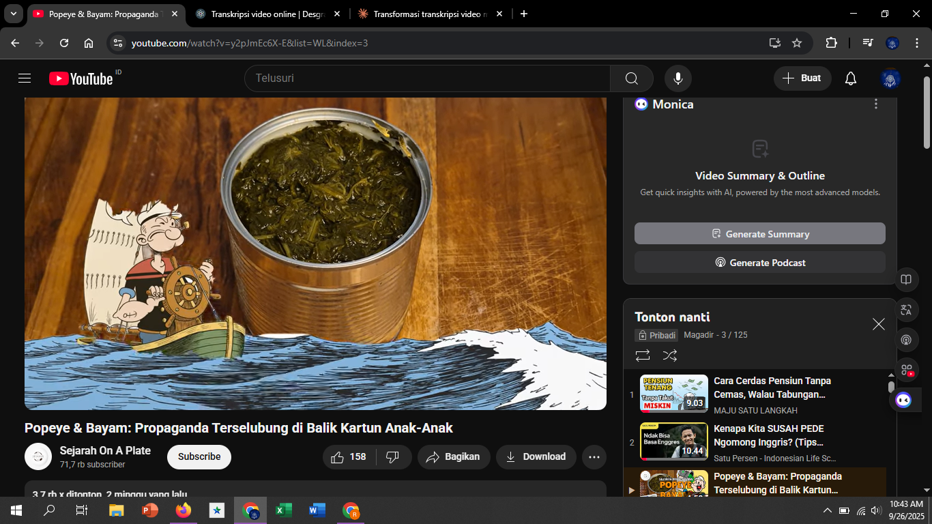932x524 pixels.
Task: Click the Telusuri search field
Action: pos(427,78)
